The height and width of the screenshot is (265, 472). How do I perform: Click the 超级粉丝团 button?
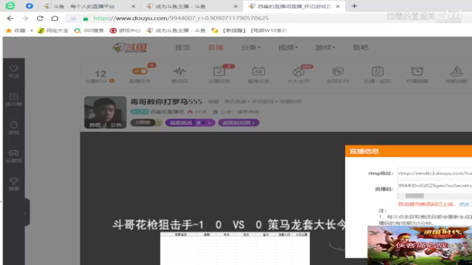pos(239,122)
